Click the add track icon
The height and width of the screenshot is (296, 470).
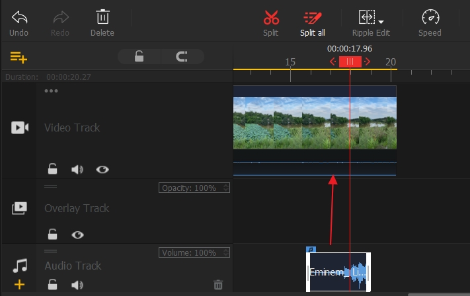(19, 57)
